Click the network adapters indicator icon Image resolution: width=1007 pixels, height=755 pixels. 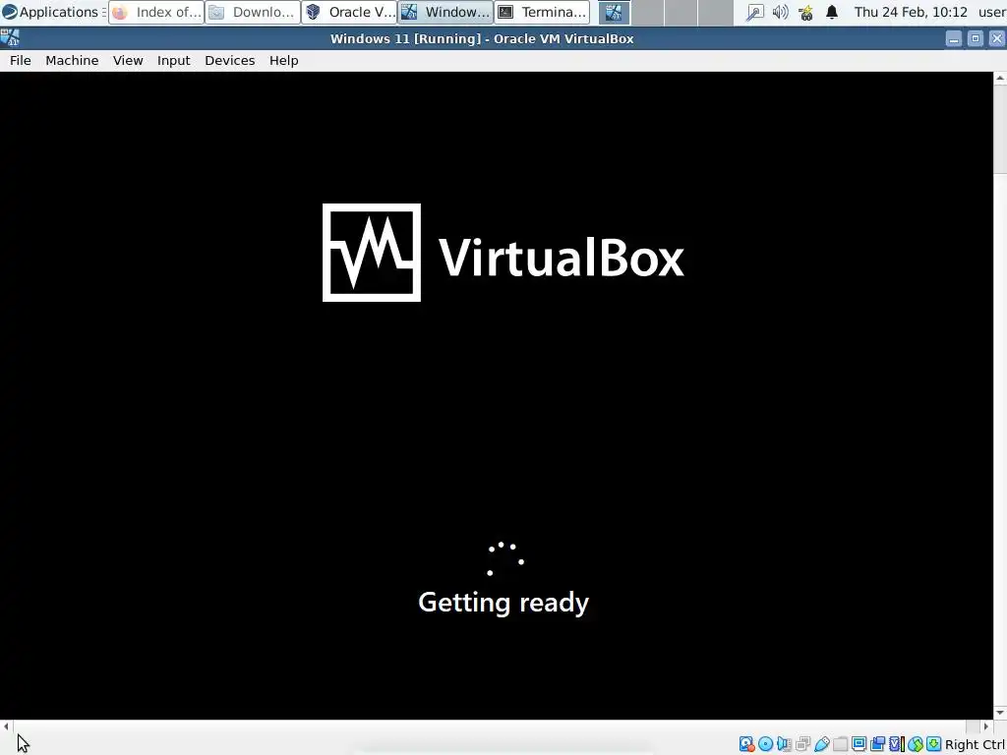(802, 744)
